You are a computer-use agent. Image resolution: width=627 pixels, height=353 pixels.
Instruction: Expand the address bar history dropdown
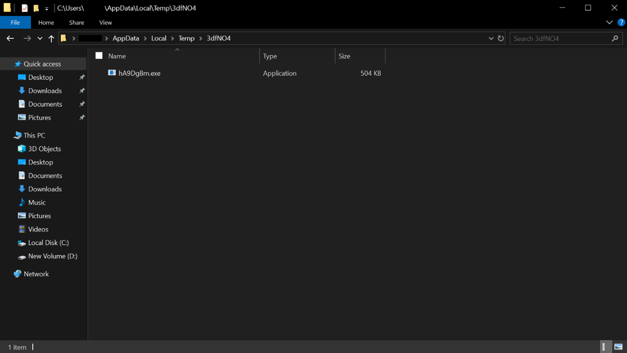[491, 39]
